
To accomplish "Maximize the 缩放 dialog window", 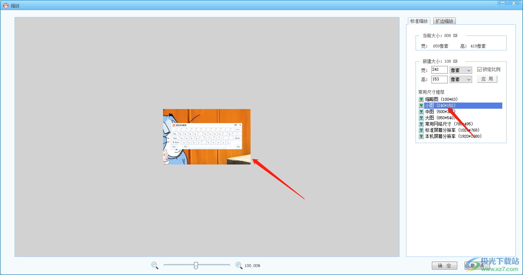I will [503, 3].
